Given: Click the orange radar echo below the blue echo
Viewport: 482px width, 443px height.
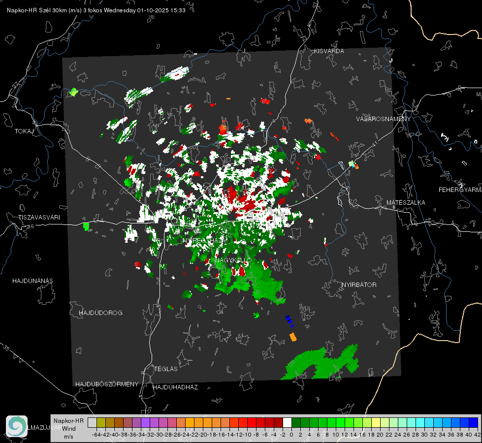Looking at the screenshot, I should pyautogui.click(x=293, y=337).
